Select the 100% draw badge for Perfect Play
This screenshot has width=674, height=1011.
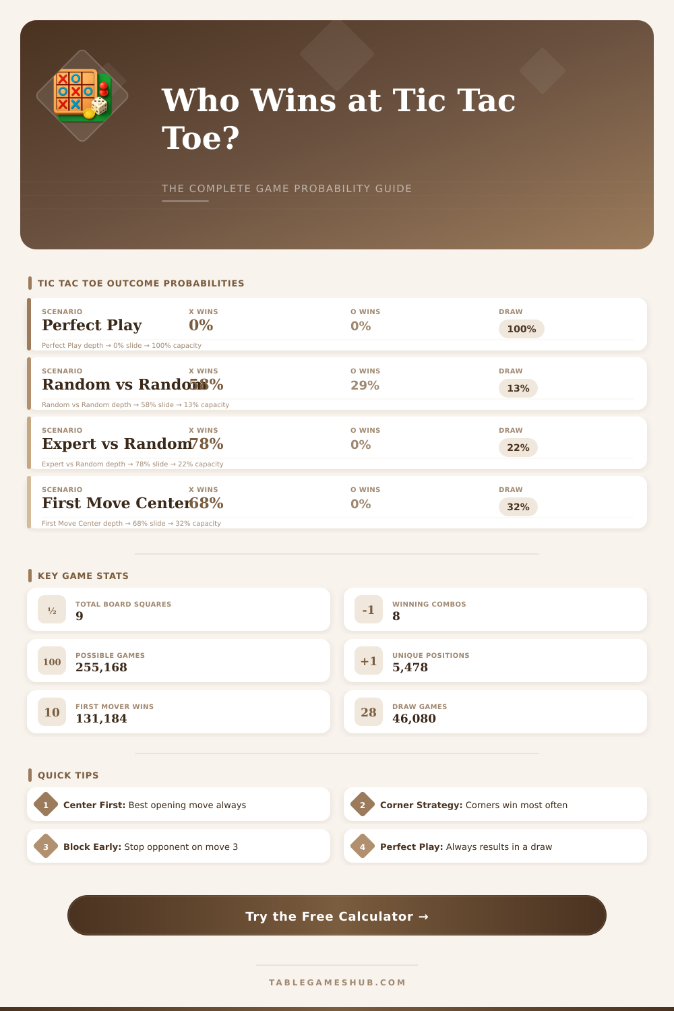click(522, 329)
